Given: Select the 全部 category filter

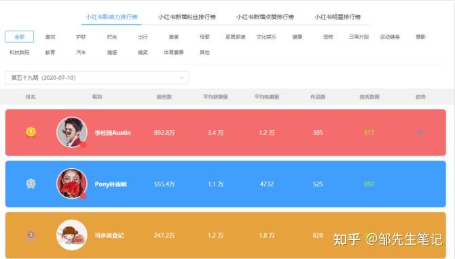Looking at the screenshot, I should point(20,37).
